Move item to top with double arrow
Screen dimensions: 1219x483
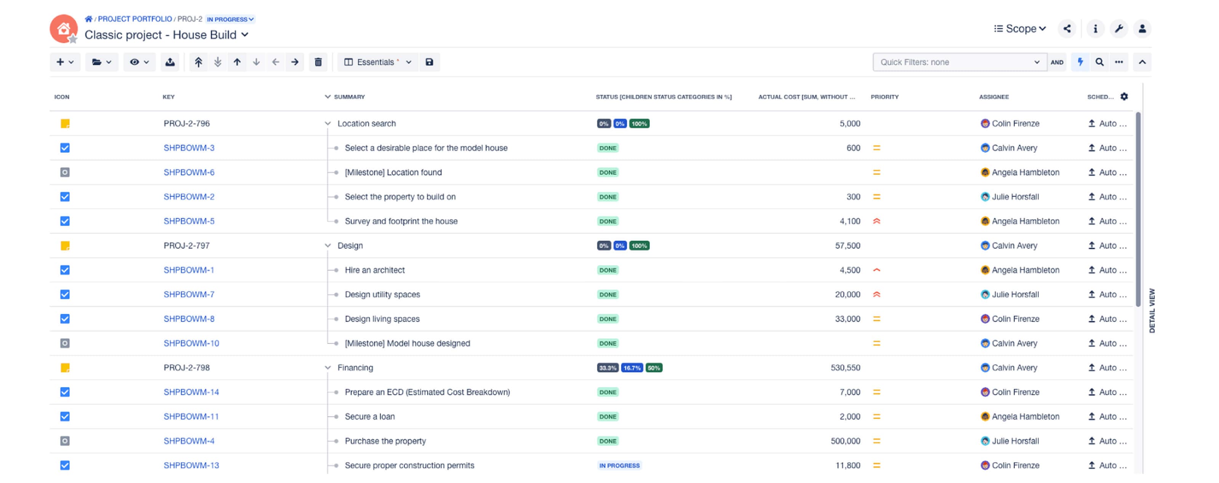pos(198,62)
